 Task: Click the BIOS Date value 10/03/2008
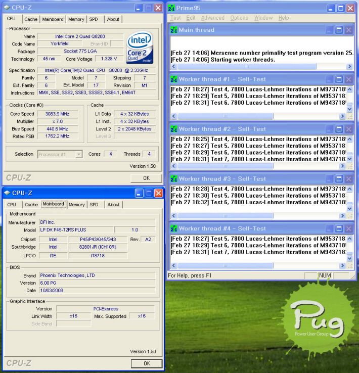97,290
